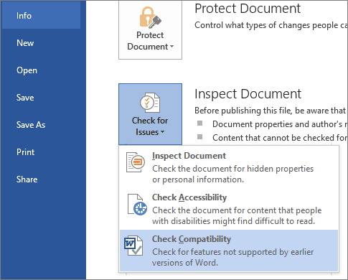Choose Check Accessibility menu entry title

pyautogui.click(x=189, y=197)
